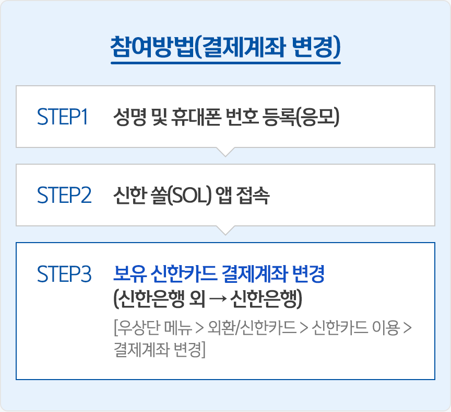This screenshot has height=412, width=451.
Task: Click the blue-outlined STEP3 box
Action: [225, 311]
